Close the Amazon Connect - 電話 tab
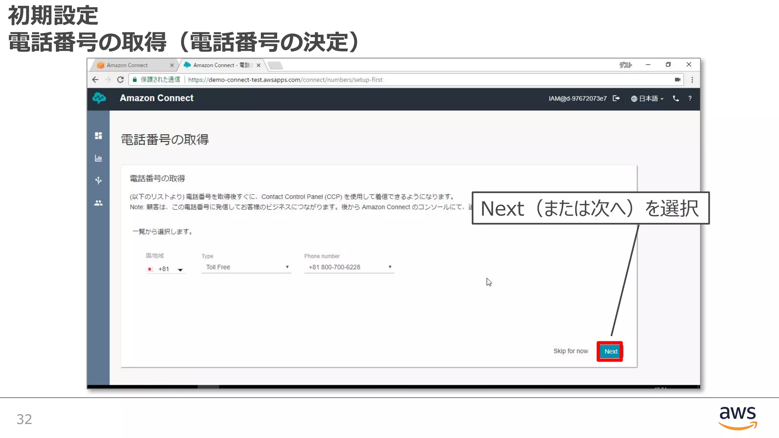This screenshot has height=438, width=779. (x=259, y=65)
